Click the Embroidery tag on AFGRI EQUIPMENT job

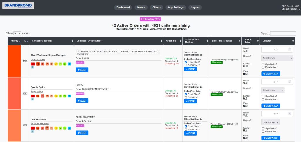(x=80, y=126)
